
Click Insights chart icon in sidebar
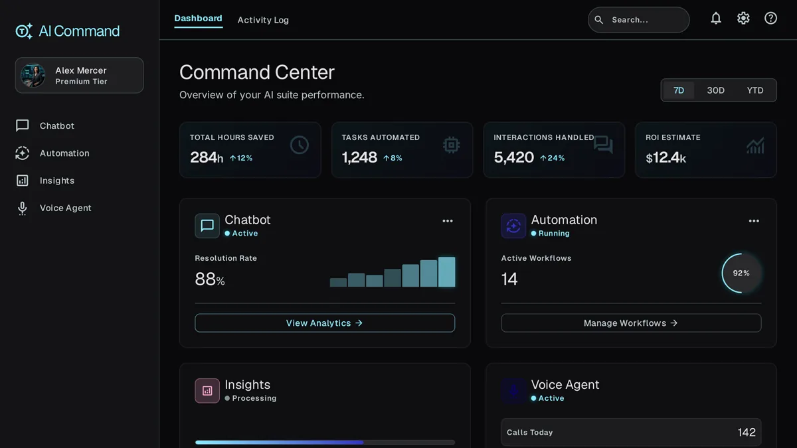23,181
